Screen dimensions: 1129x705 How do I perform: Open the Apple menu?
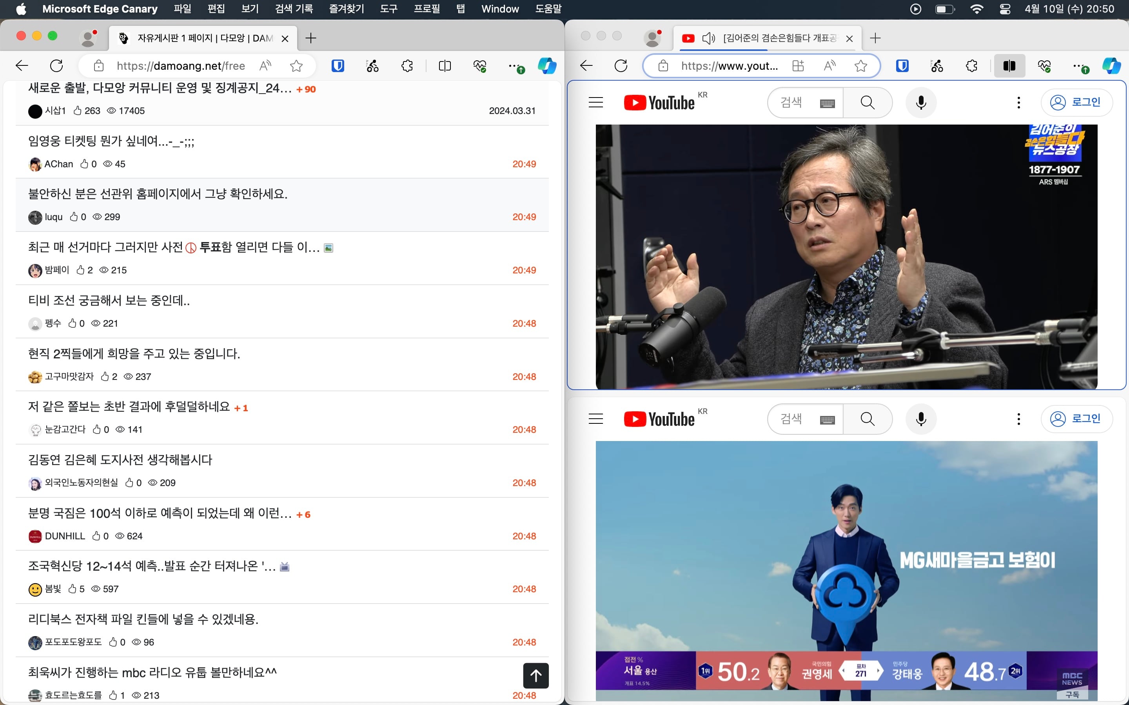click(21, 9)
